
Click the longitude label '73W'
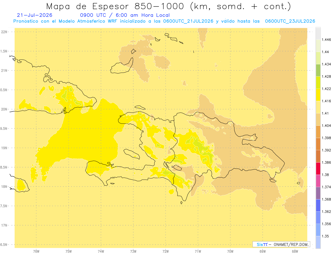133,251
